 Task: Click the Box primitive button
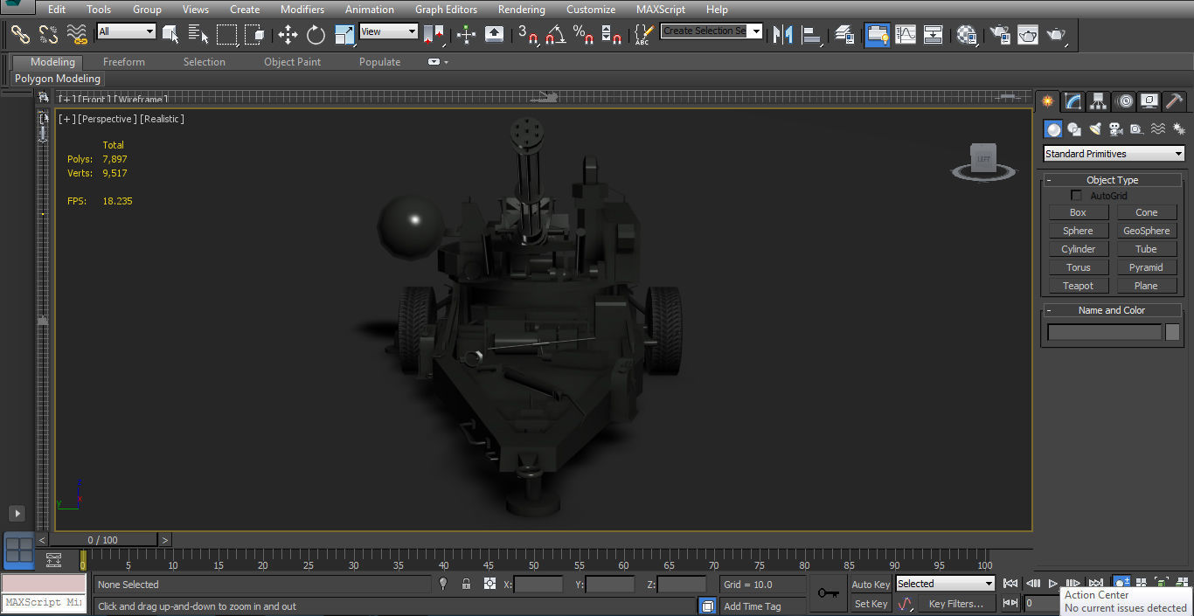click(1078, 212)
